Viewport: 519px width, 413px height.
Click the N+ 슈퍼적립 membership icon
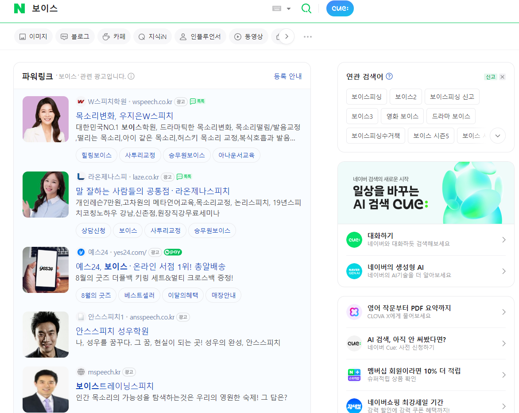pos(354,374)
